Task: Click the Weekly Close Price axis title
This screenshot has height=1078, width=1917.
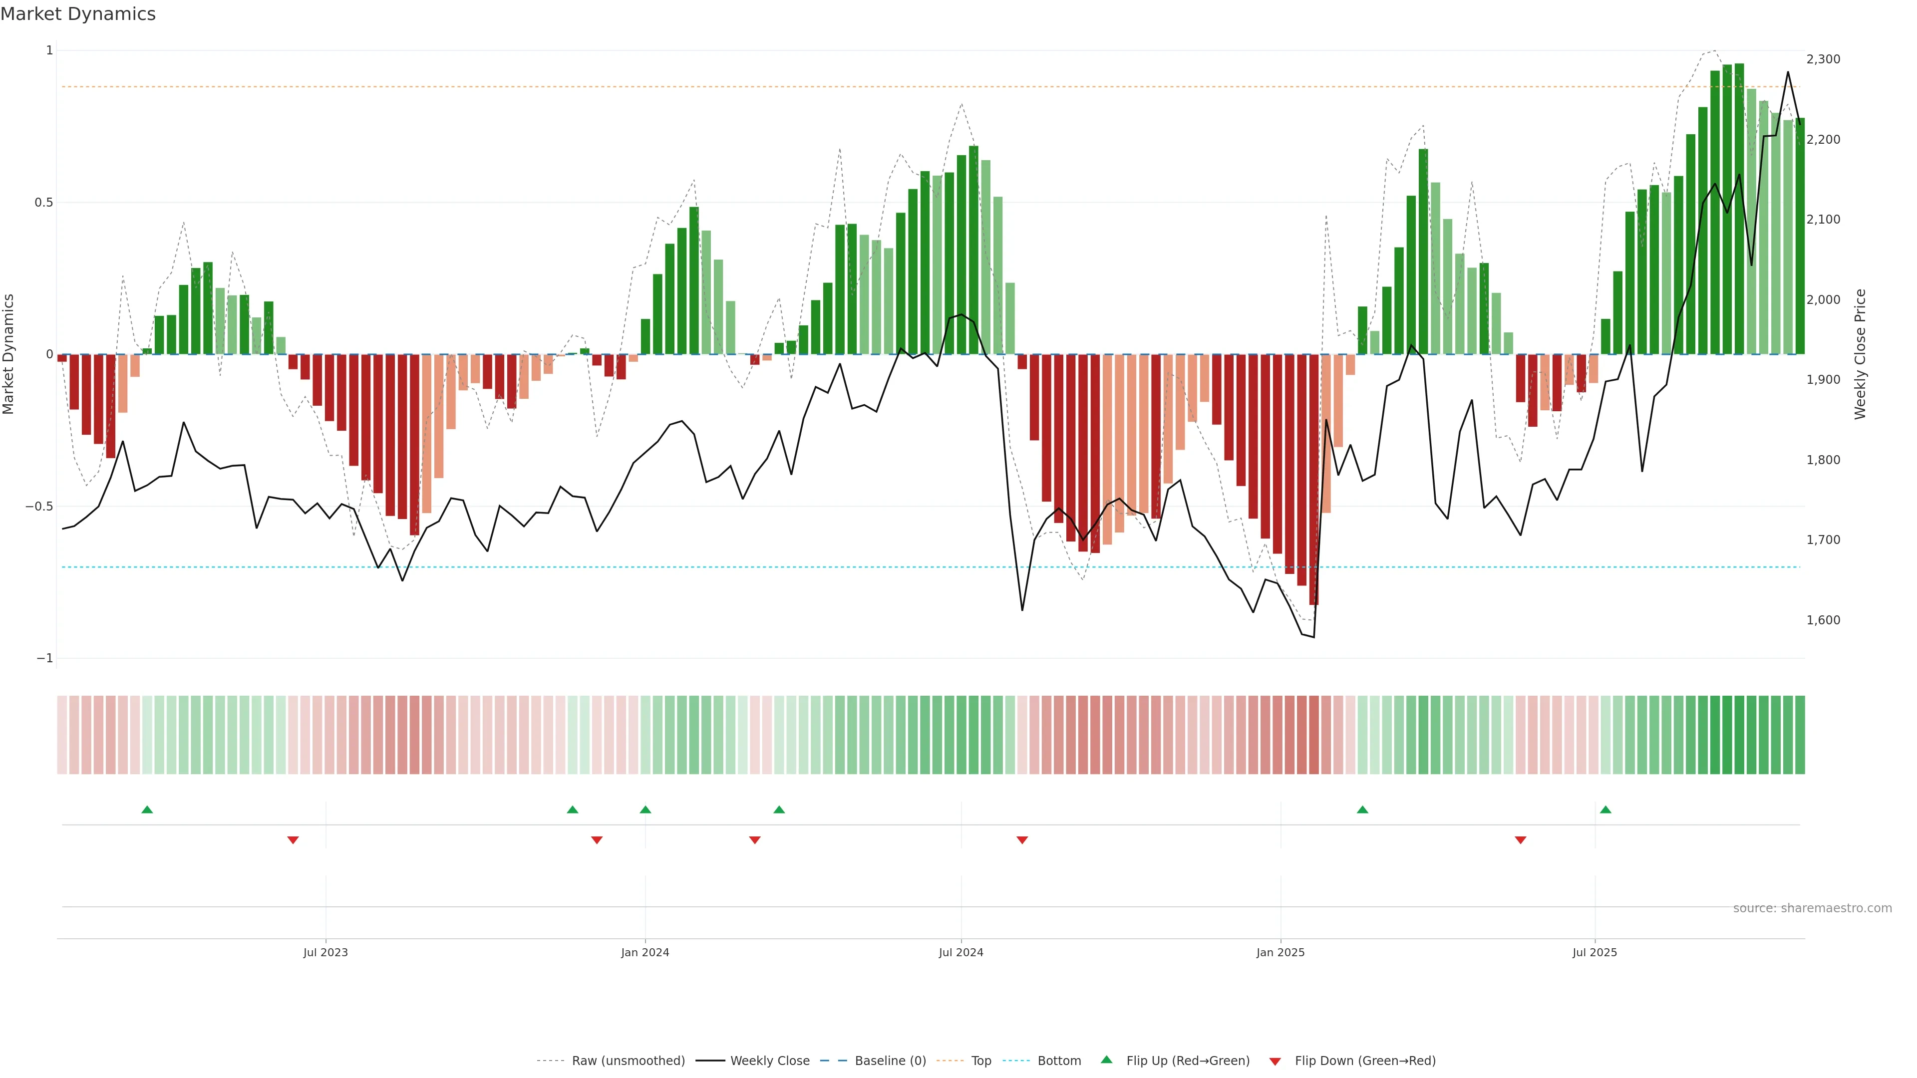Action: click(x=1861, y=354)
